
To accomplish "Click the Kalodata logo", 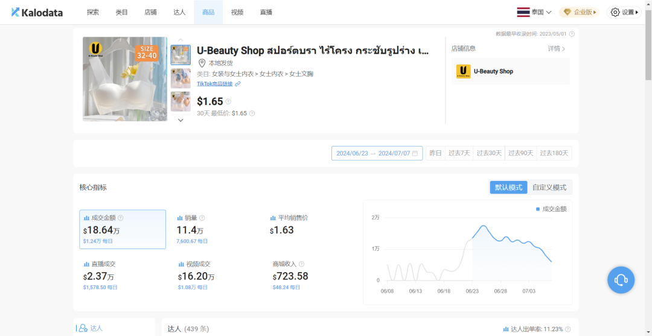I will click(x=37, y=13).
